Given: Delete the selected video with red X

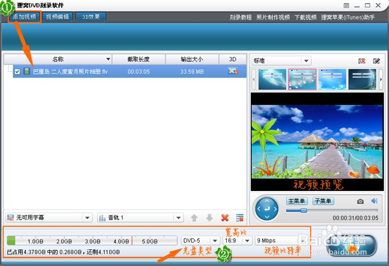Looking at the screenshot, I should [225, 218].
